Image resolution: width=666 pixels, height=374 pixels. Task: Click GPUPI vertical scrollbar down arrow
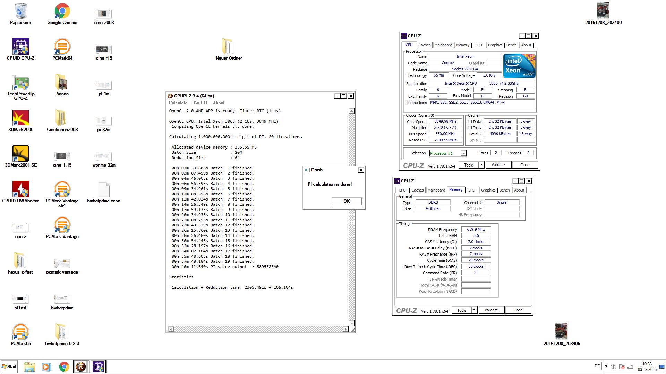tap(351, 323)
